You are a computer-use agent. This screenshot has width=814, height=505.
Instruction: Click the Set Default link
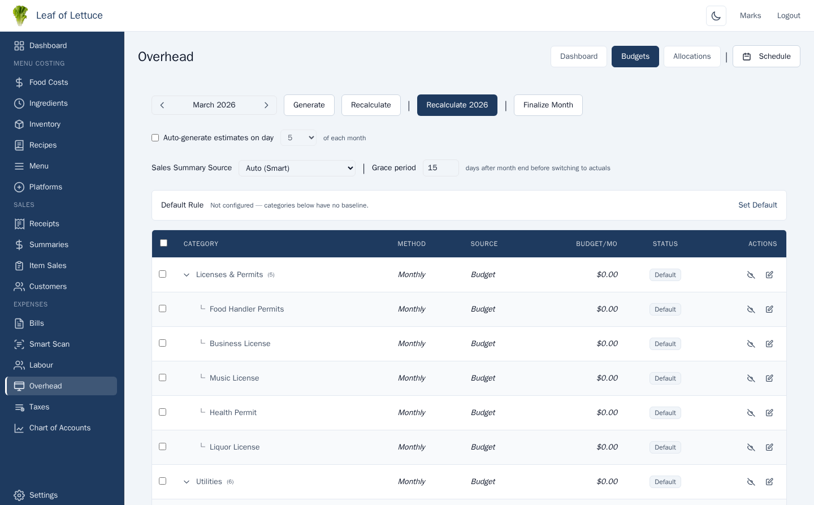[x=757, y=205]
